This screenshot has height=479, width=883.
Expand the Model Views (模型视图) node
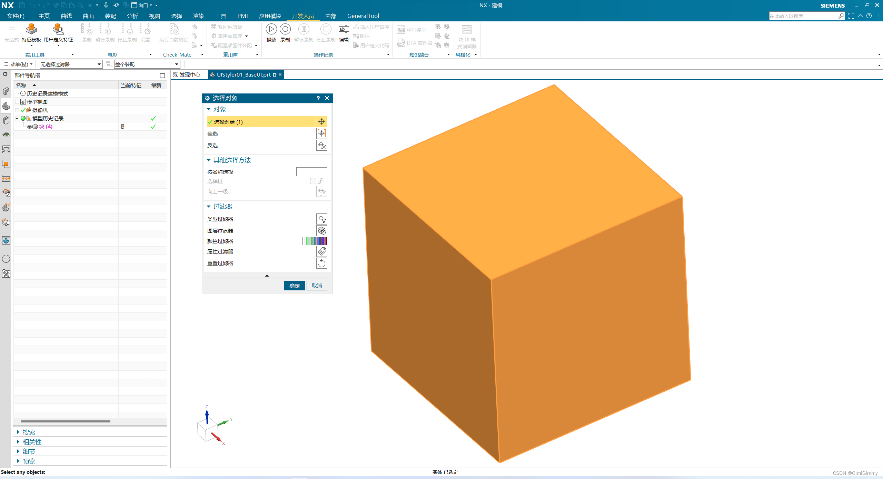[17, 102]
